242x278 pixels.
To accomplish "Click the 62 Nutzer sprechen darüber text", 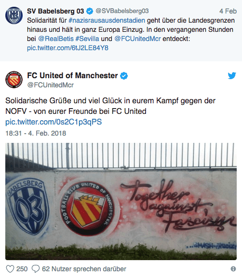I will (x=84, y=269).
